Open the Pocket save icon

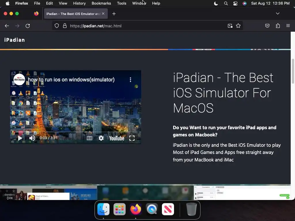(267, 26)
